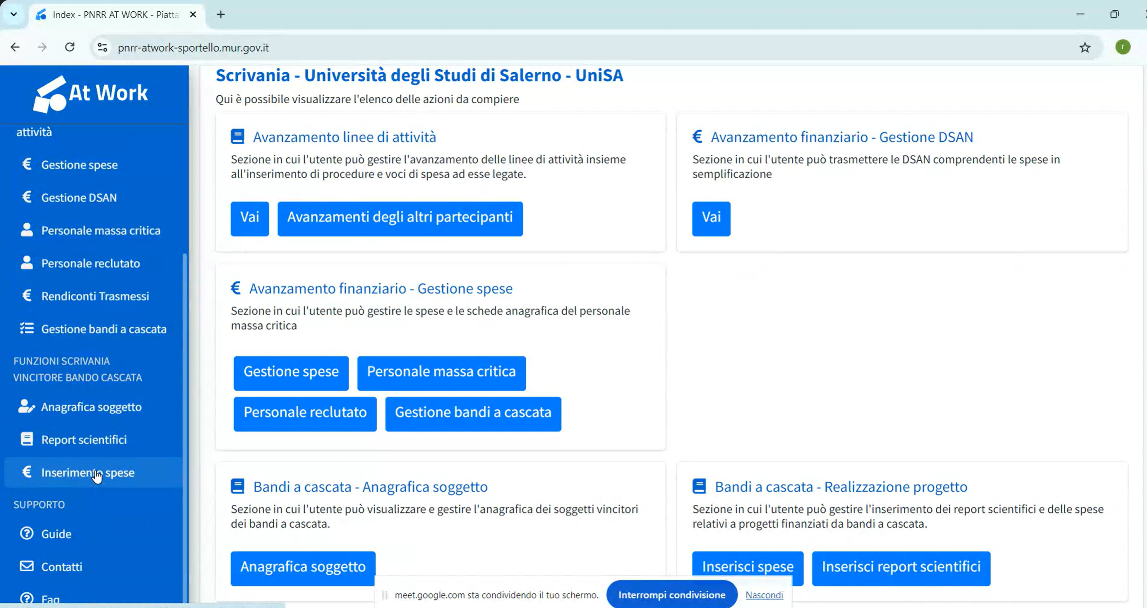Open Gestione spese in sidebar menu
Screen dimensions: 1147x608
93,164
